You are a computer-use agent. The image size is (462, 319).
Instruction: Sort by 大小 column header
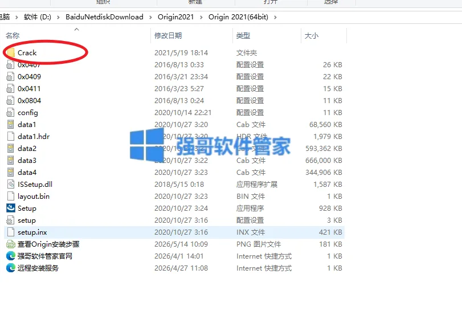click(x=311, y=36)
